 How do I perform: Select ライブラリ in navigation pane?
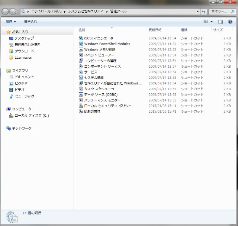(x=20, y=70)
